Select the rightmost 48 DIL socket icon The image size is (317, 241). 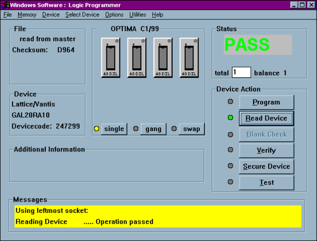coord(189,57)
